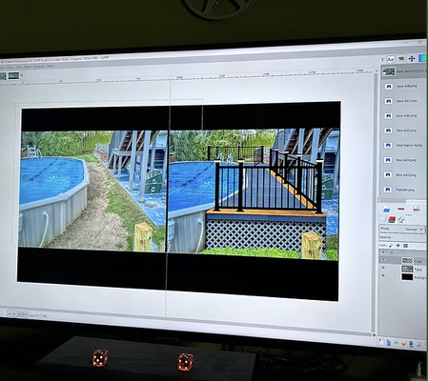The image size is (428, 381).
Task: Duplicate the selected layer icon
Action: pyautogui.click(x=411, y=344)
